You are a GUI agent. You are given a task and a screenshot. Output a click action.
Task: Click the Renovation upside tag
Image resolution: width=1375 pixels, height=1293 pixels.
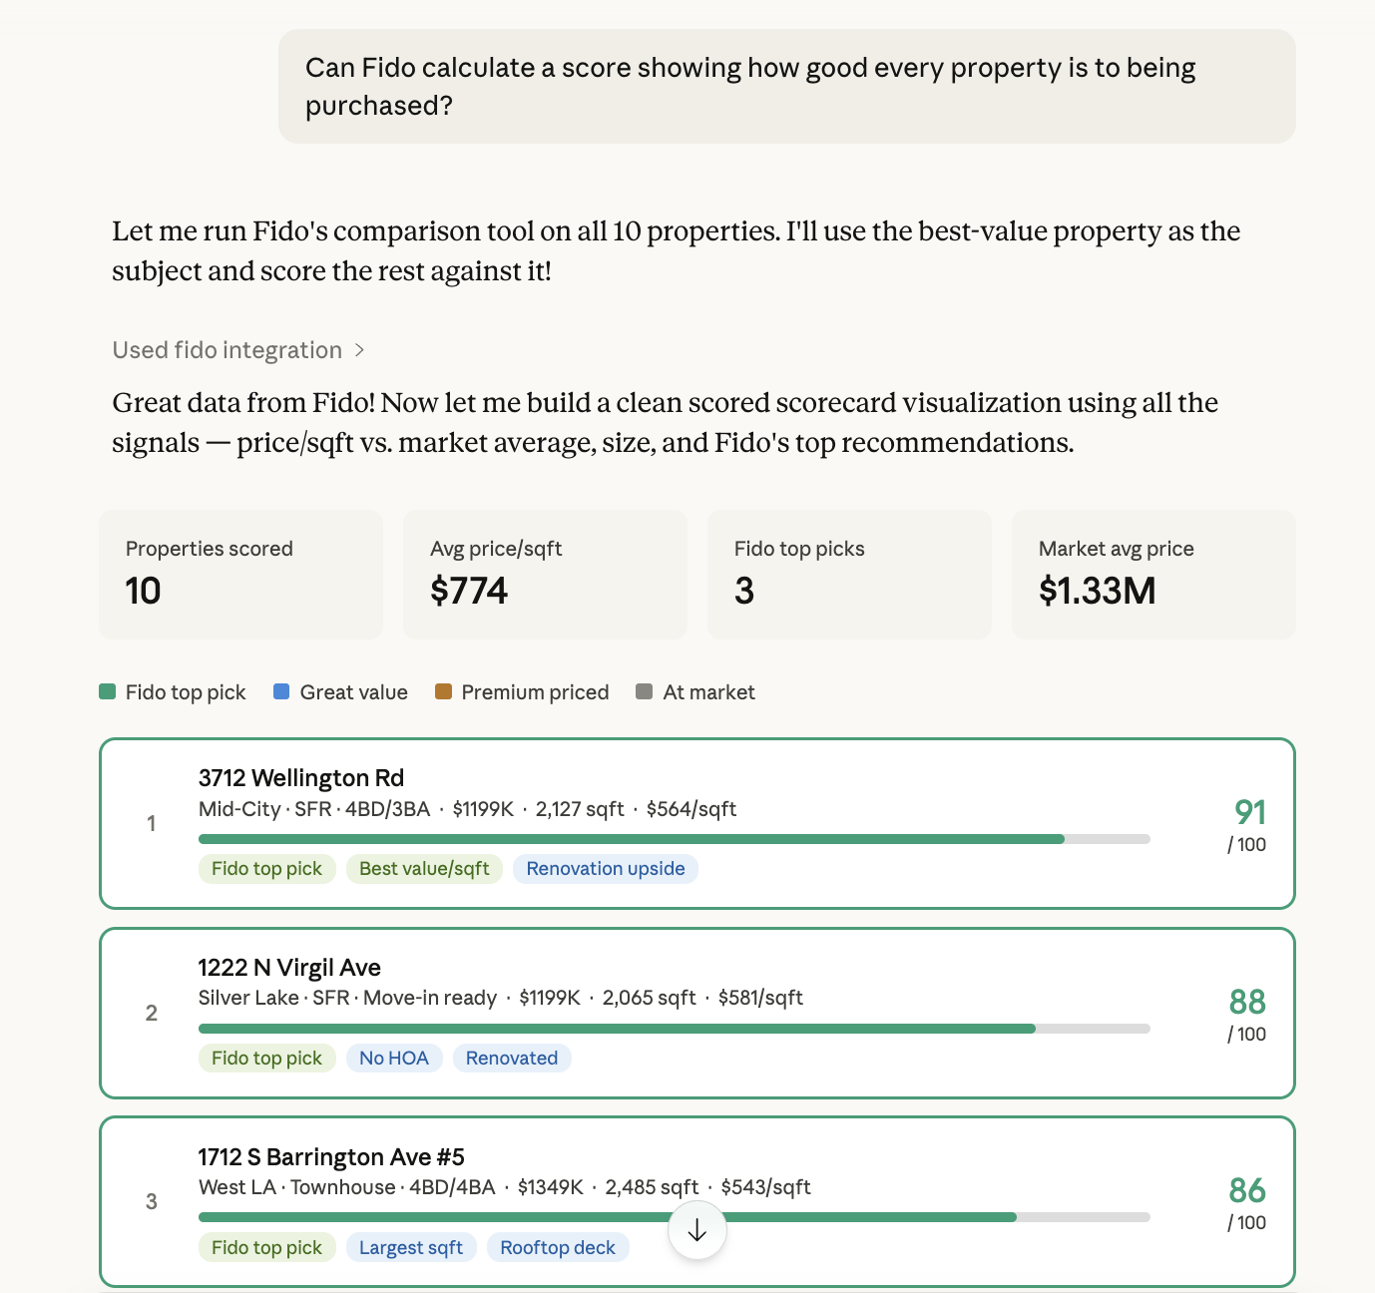pos(606,869)
